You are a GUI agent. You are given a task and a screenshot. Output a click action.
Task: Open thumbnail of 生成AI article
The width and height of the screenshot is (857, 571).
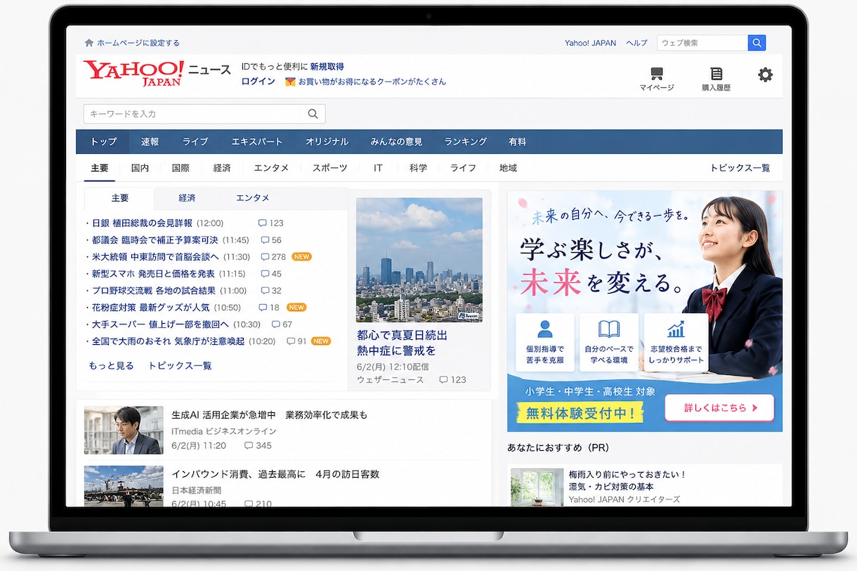click(124, 431)
